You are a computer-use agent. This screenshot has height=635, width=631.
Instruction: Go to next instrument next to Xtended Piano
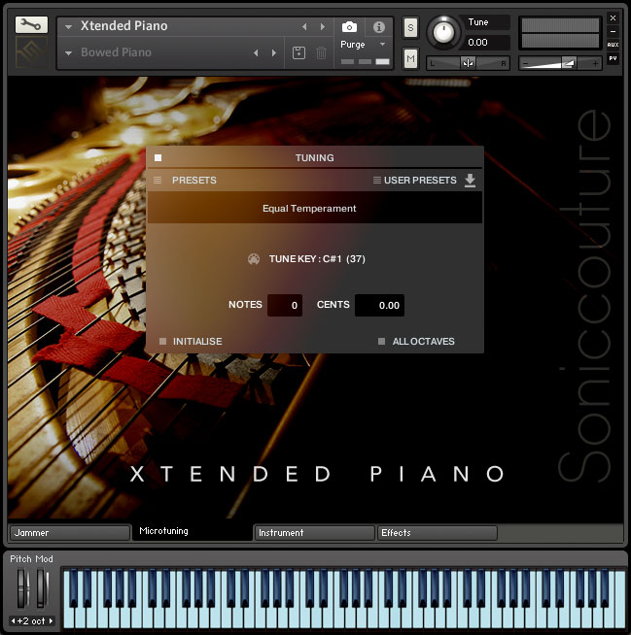(323, 27)
